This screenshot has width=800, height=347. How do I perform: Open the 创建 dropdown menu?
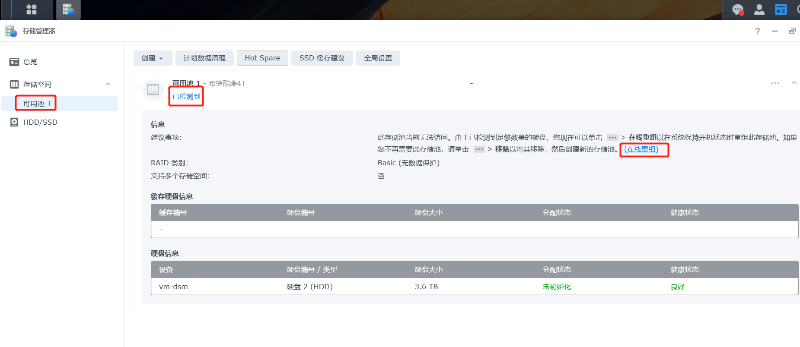(x=153, y=58)
